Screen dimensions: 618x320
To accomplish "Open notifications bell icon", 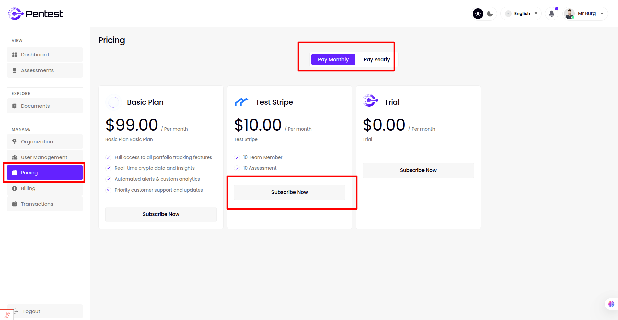I will pyautogui.click(x=552, y=14).
